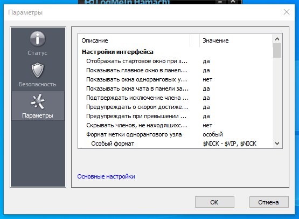Edit the $NICK - $VIP format value

coord(230,143)
